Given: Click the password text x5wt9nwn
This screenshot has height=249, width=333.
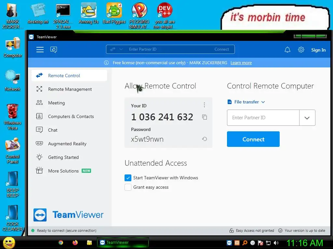Looking at the screenshot, I should 147,139.
